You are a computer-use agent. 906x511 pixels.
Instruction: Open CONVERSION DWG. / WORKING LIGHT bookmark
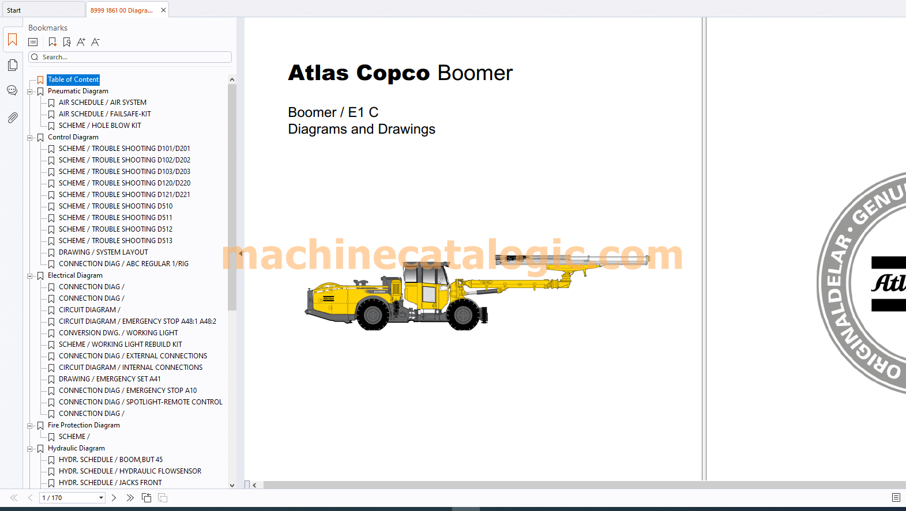(118, 333)
